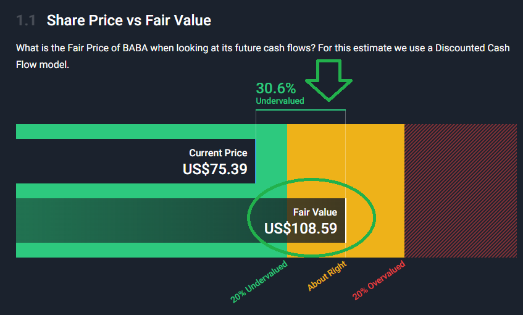Click the Current Price label
The image size is (523, 315).
point(218,153)
